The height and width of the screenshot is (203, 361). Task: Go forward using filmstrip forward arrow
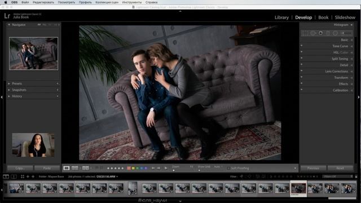33,176
